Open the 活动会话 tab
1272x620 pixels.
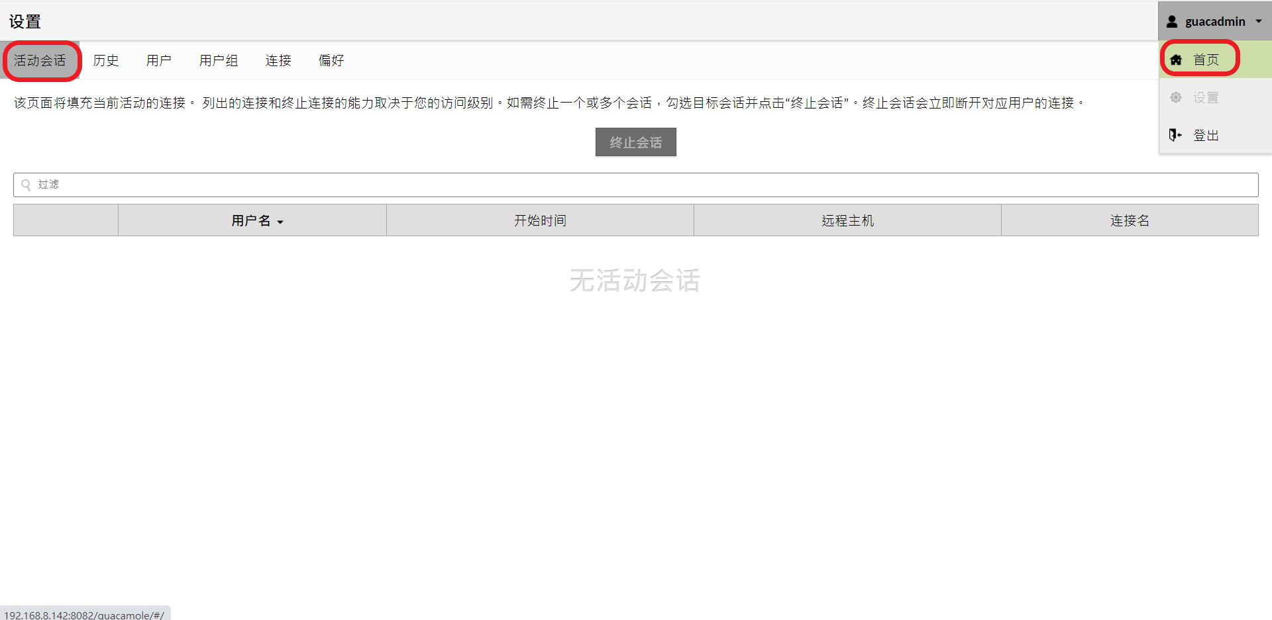click(x=40, y=60)
